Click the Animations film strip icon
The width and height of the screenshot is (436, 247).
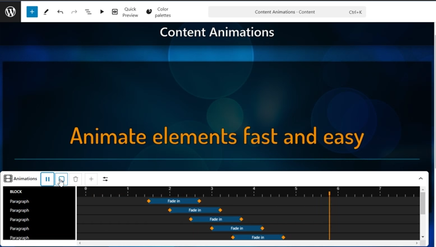click(x=8, y=179)
